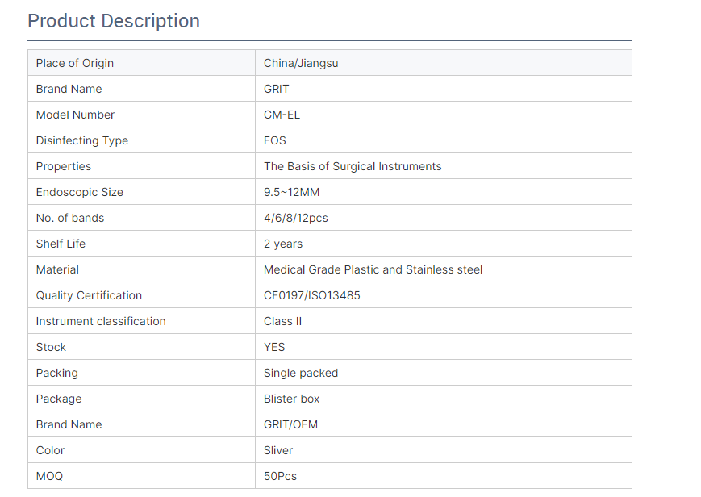
Task: Click the Product Description heading
Action: click(114, 21)
